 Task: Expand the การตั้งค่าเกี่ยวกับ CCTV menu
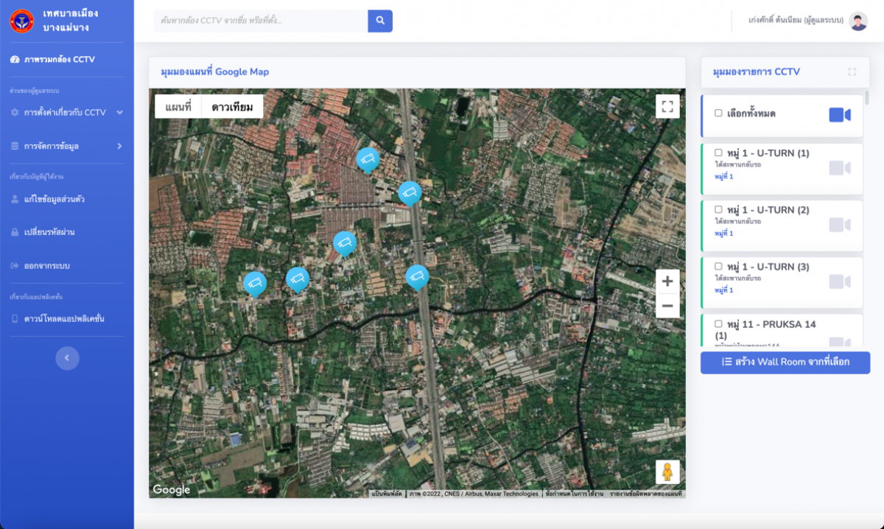coord(66,113)
